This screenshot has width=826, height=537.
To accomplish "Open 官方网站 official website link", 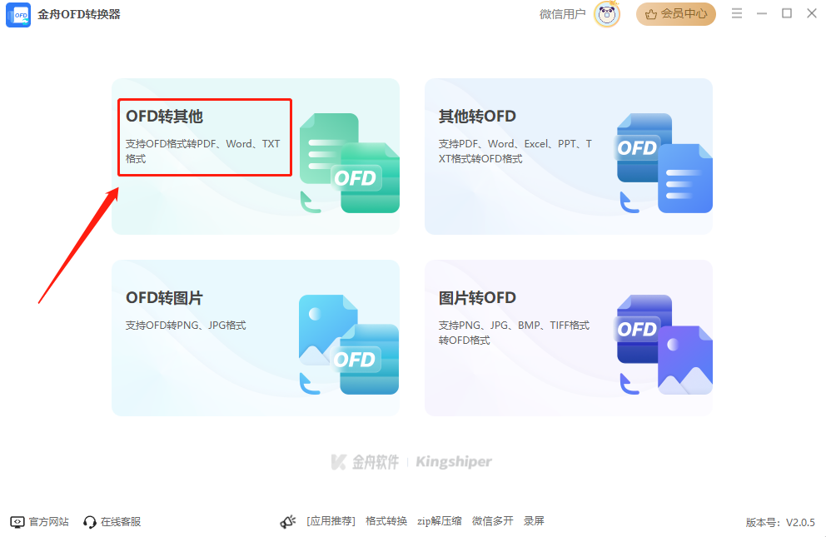I will click(x=40, y=522).
